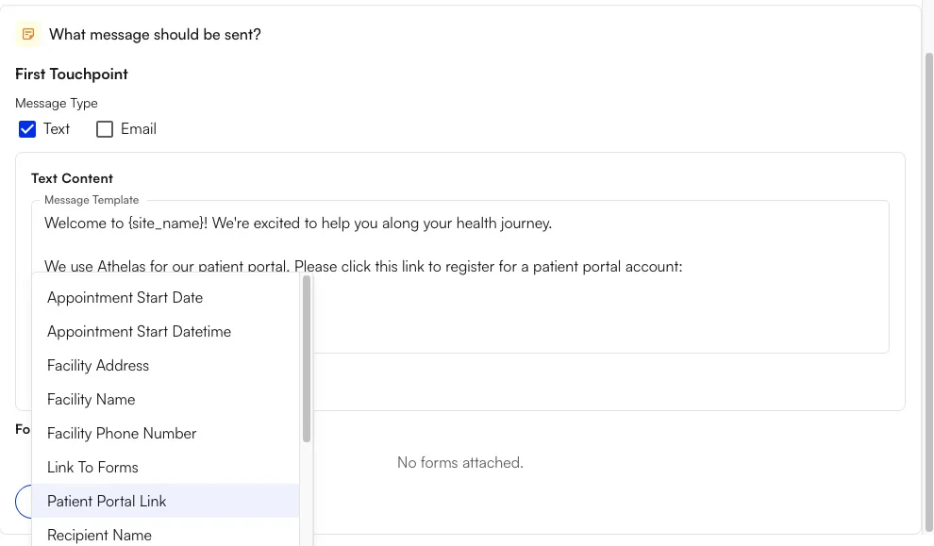Screen dimensions: 934x546
Task: Choose Appointment Start Datetime from the dropdown
Action: point(139,331)
